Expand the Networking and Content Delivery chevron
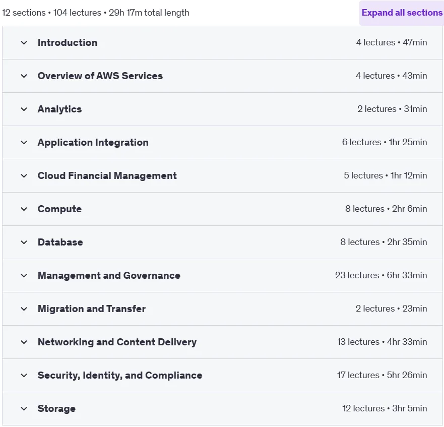444x427 pixels. pyautogui.click(x=24, y=342)
